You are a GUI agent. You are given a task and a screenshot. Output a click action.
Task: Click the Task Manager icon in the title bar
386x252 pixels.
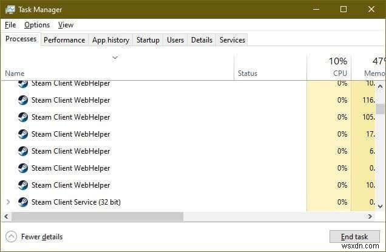[x=10, y=10]
